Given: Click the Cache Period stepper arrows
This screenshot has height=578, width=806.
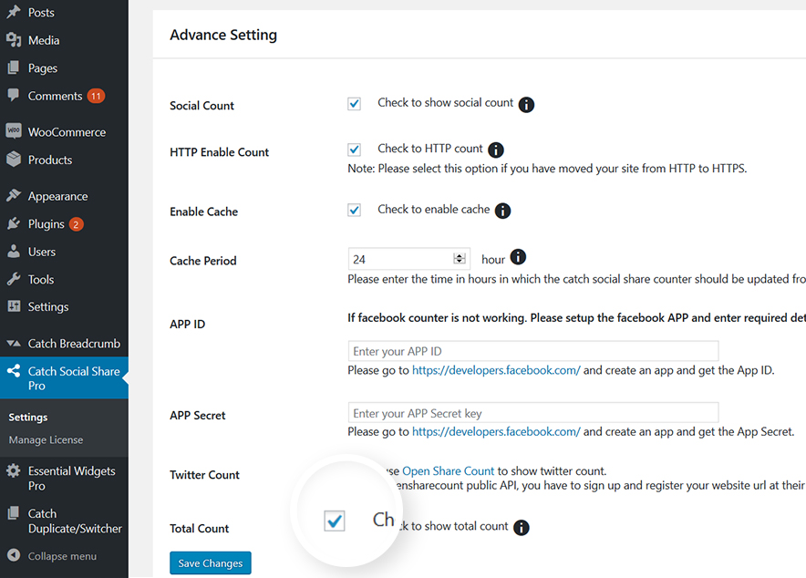Looking at the screenshot, I should [x=460, y=258].
